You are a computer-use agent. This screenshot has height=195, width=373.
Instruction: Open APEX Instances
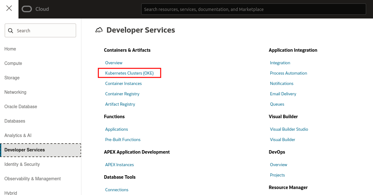119,165
